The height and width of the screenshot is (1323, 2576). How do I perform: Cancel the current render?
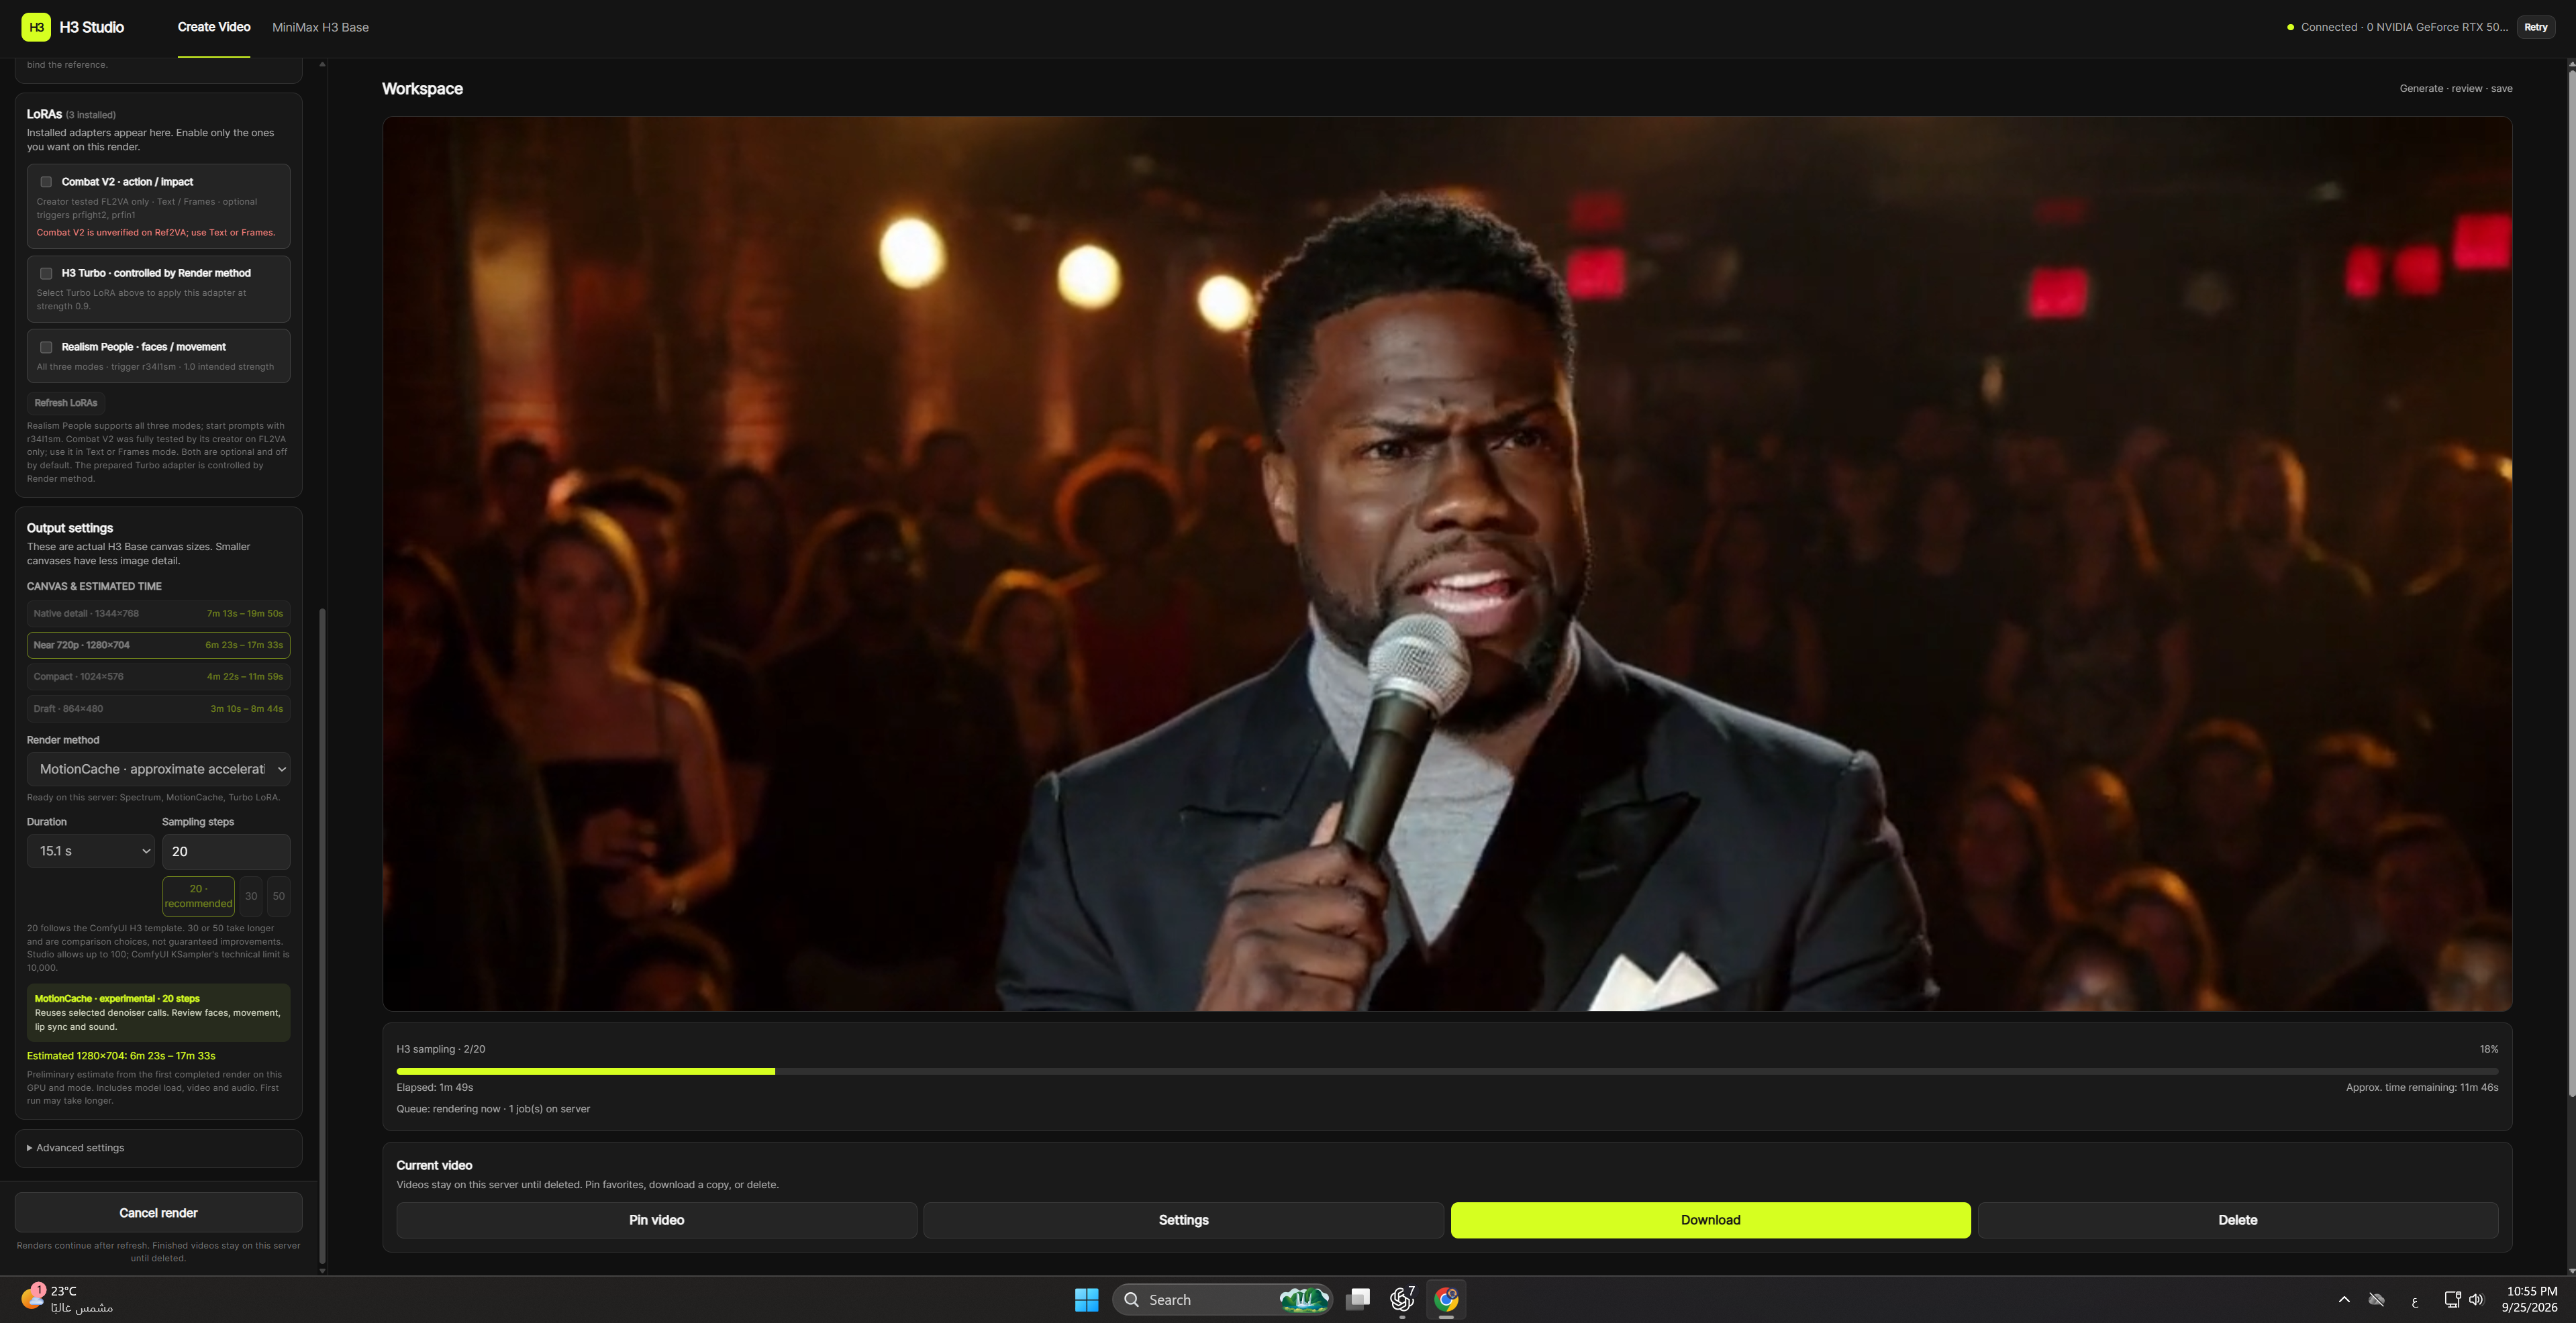tap(158, 1212)
